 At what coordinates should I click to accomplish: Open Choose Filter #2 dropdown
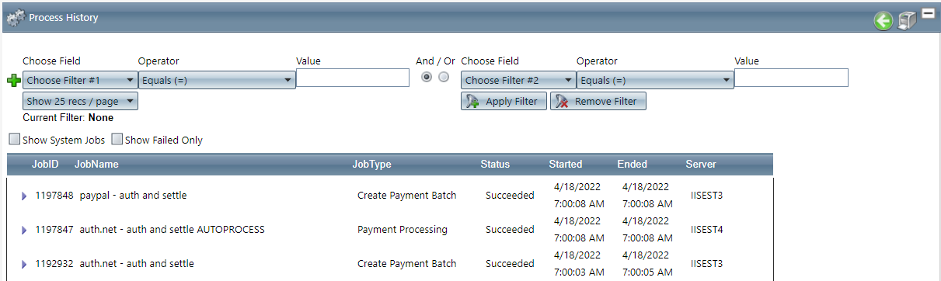click(518, 80)
